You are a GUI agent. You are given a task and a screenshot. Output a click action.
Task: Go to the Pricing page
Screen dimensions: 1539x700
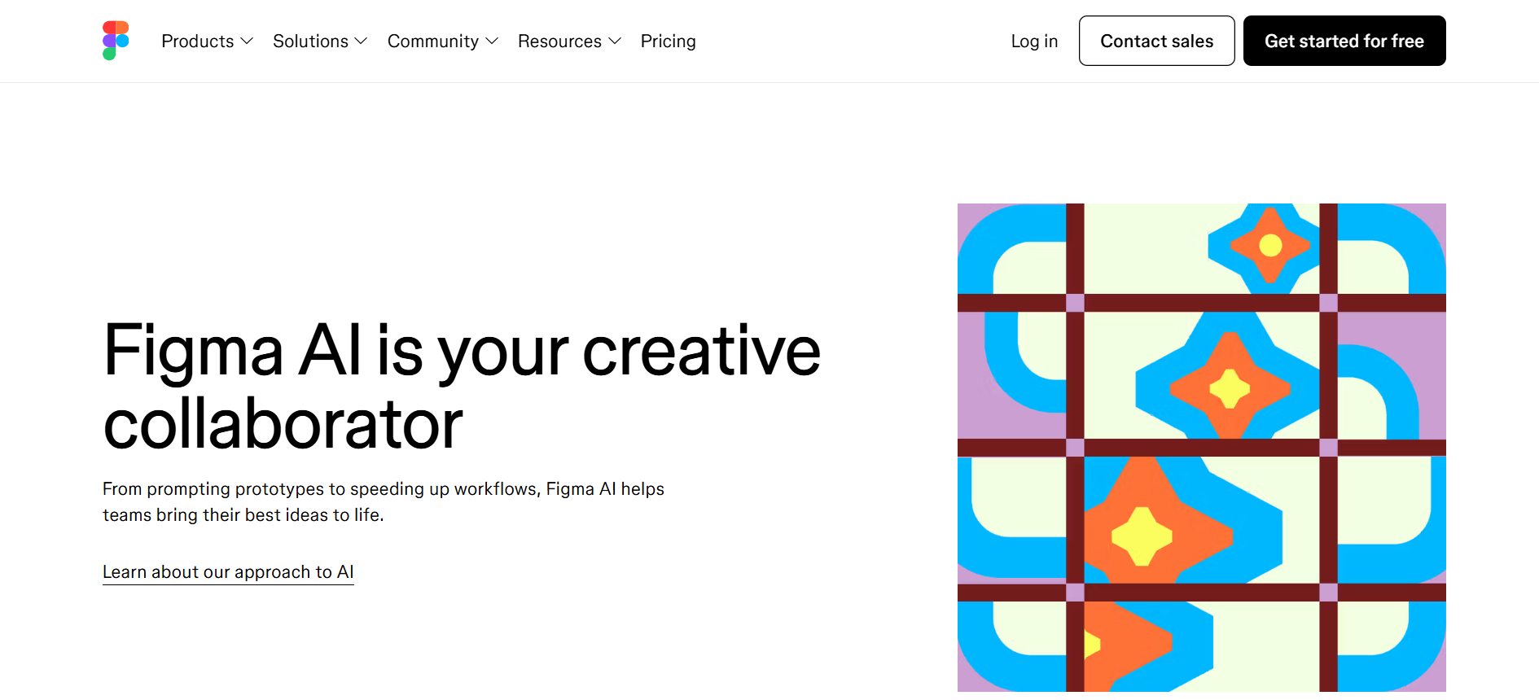[668, 41]
